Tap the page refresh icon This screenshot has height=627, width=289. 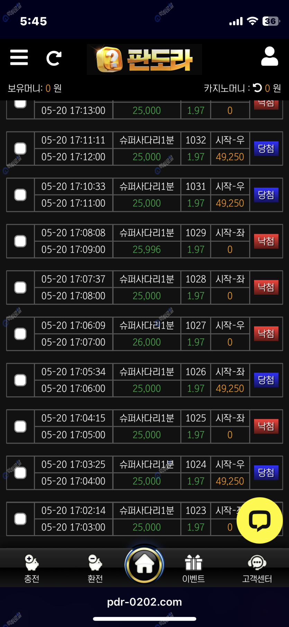[x=54, y=58]
